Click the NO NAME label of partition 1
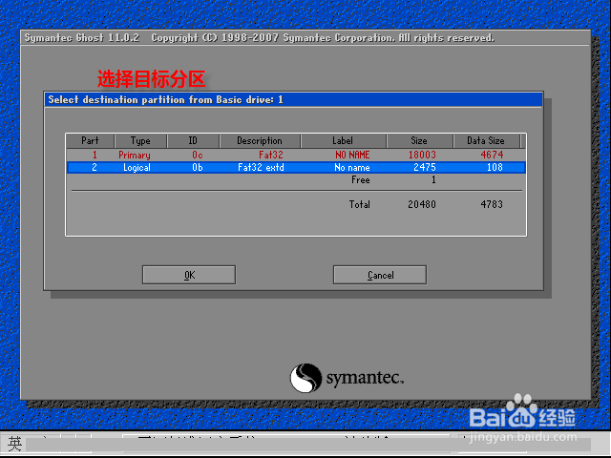Viewport: 611px width, 458px height. tap(352, 155)
